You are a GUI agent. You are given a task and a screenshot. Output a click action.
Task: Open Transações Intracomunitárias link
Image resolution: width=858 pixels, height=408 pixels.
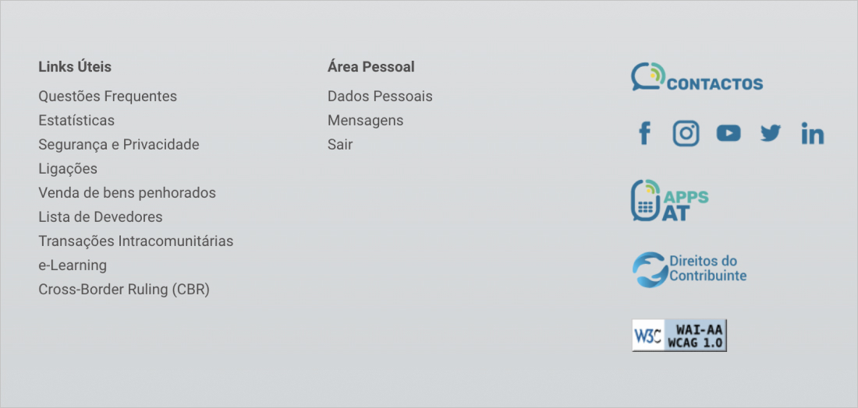136,241
